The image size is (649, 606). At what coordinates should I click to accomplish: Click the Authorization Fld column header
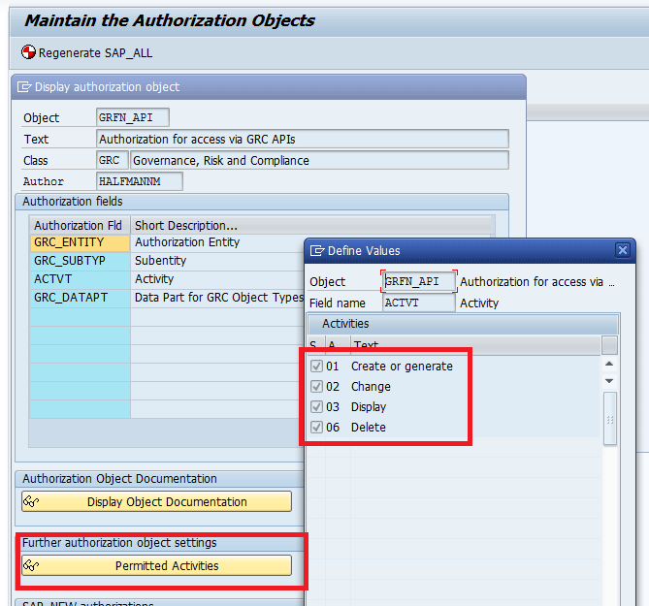80,226
